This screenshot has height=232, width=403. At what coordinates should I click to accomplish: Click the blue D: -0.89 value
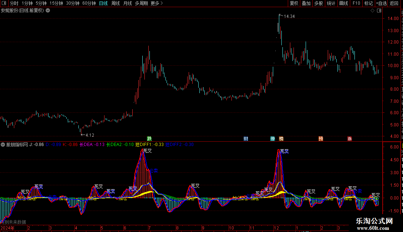pos(53,145)
